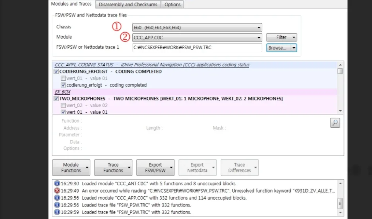372x219 pixels.
Task: Toggle CODIERUNG_ERFOLGT checkbox
Action: (x=56, y=72)
